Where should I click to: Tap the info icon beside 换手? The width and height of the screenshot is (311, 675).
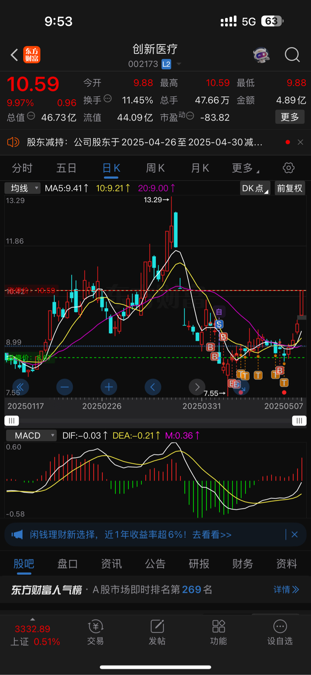pyautogui.click(x=108, y=99)
